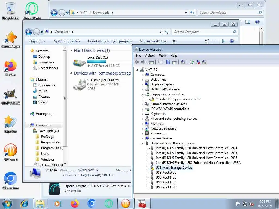This screenshot has height=209, width=279.
Task: Click Map network drive button
Action: (153, 41)
